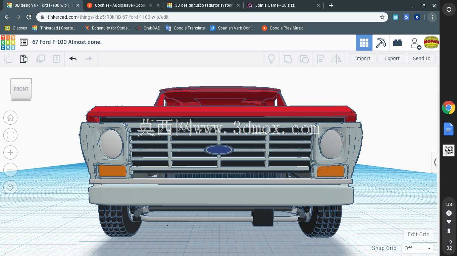
Task: Click the Send To button
Action: (422, 58)
